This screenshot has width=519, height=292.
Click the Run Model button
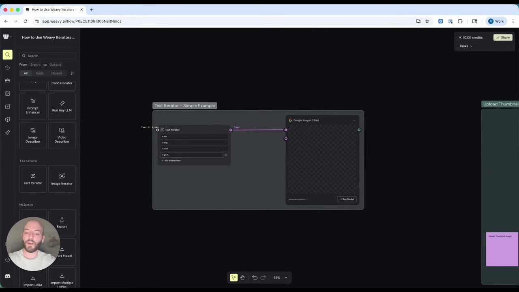(x=347, y=199)
